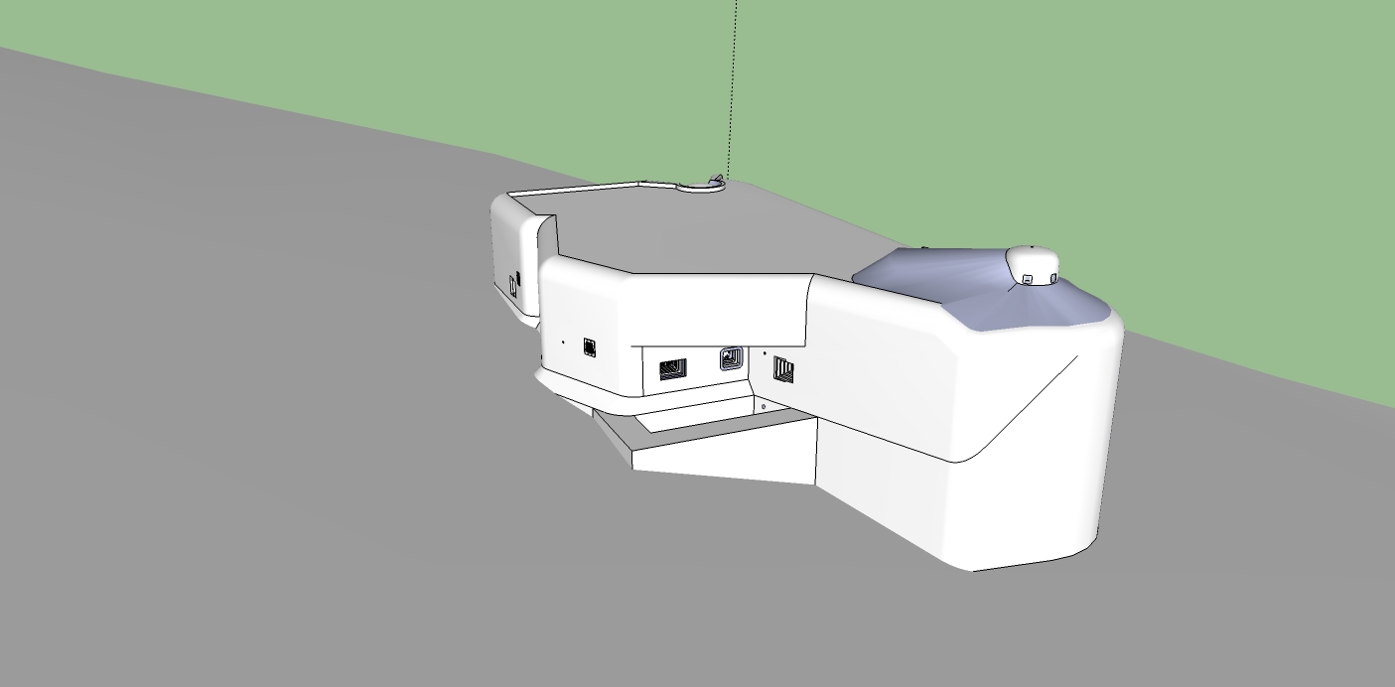Select the wide dark vent in the recessed panel
The image size is (1395, 687).
672,370
